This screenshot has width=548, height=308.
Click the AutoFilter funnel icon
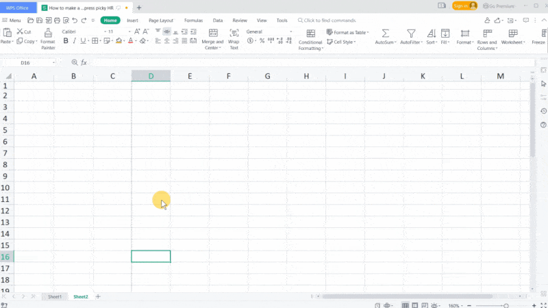(x=411, y=33)
